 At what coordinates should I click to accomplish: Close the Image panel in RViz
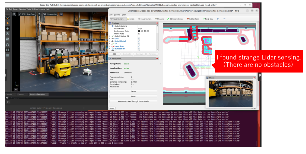point(254,78)
